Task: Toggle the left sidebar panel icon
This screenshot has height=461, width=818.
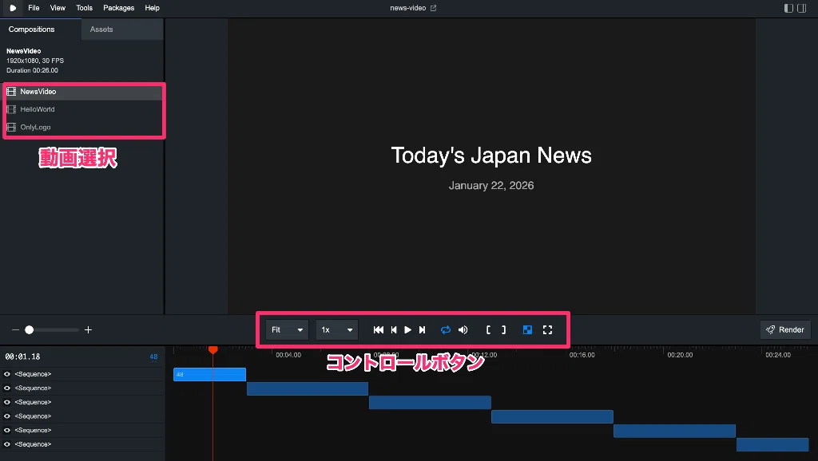Action: (788, 8)
